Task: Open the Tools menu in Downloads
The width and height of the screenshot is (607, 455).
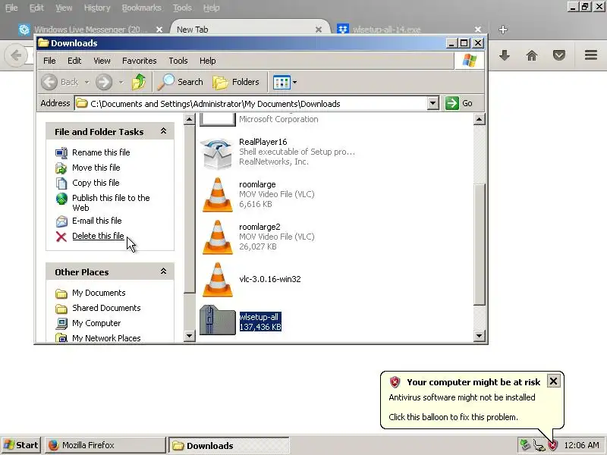Action: click(178, 61)
